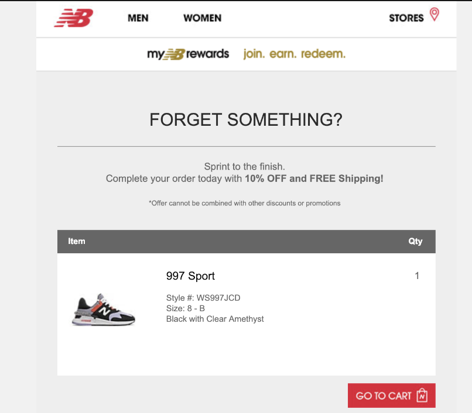Click the Size: 8 - B text
Image resolution: width=472 pixels, height=413 pixels.
click(x=186, y=308)
